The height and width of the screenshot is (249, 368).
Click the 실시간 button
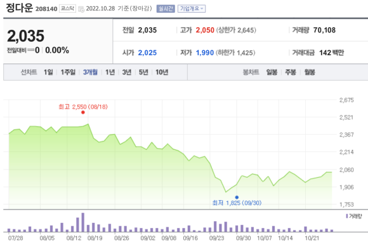[166, 9]
